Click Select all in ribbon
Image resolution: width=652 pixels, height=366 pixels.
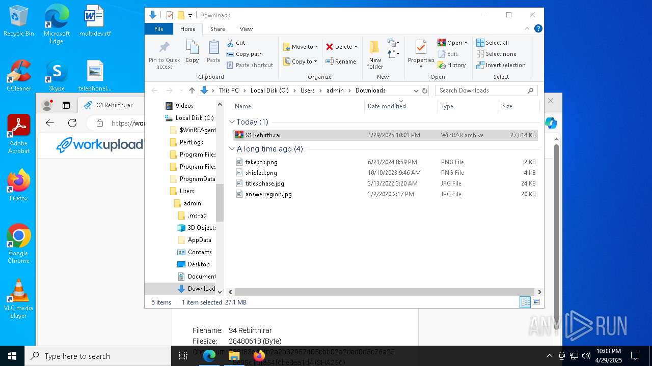coord(493,43)
